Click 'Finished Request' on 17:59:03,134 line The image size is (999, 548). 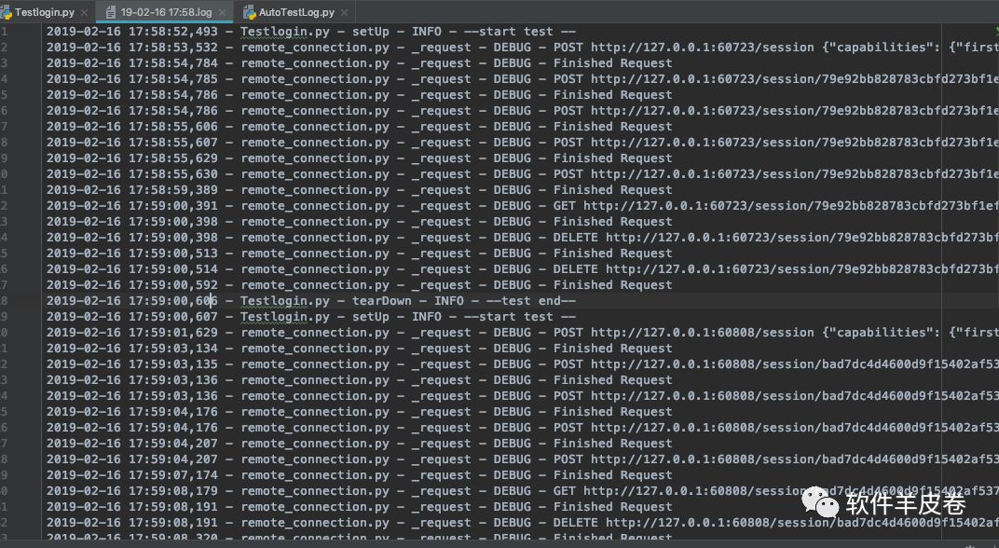coord(612,349)
